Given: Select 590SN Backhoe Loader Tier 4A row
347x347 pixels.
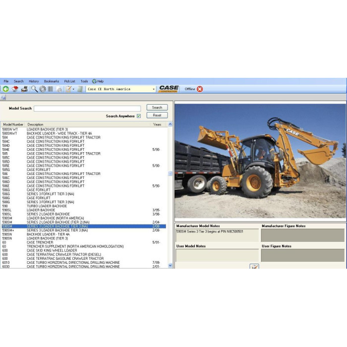Looking at the screenshot, I should (84, 234).
